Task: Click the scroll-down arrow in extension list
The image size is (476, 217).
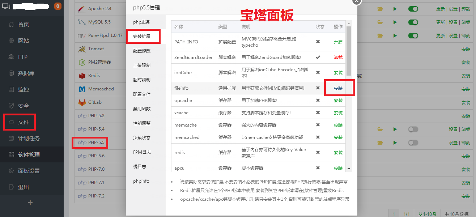Action: click(349, 169)
